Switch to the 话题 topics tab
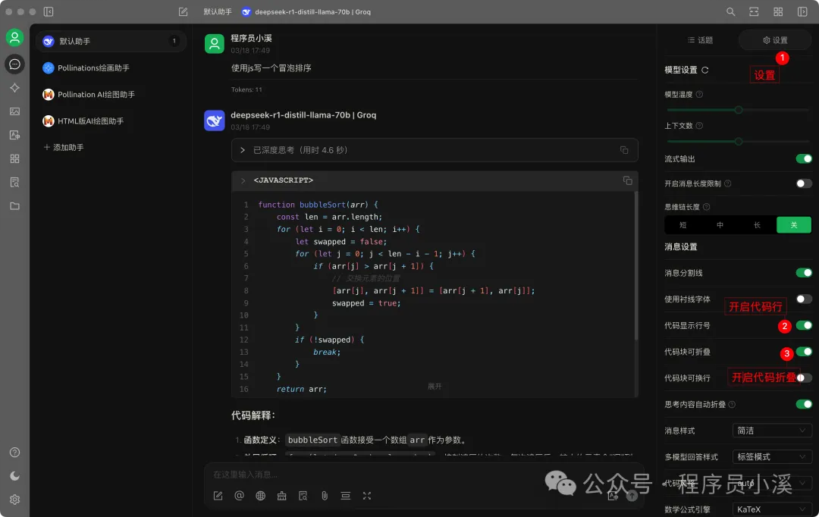Viewport: 819px width, 517px height. click(701, 40)
